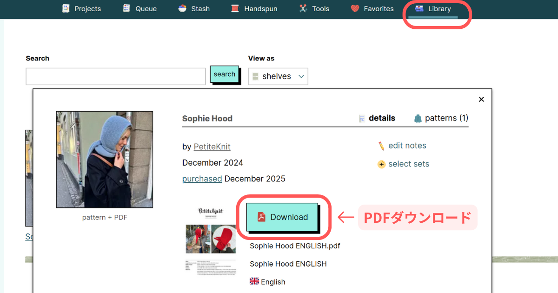Click the edit notes pencil icon
558x293 pixels.
[381, 146]
